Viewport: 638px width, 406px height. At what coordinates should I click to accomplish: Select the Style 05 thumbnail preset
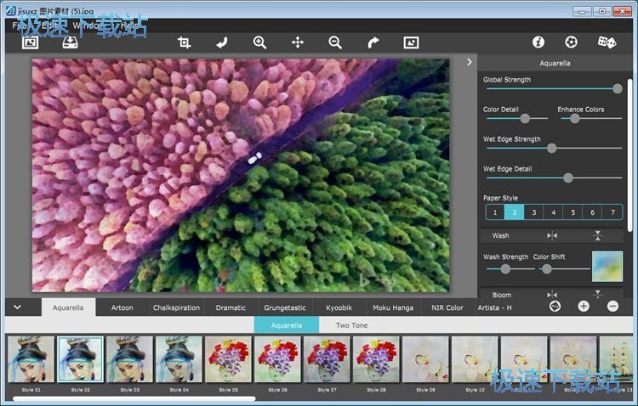[228, 360]
